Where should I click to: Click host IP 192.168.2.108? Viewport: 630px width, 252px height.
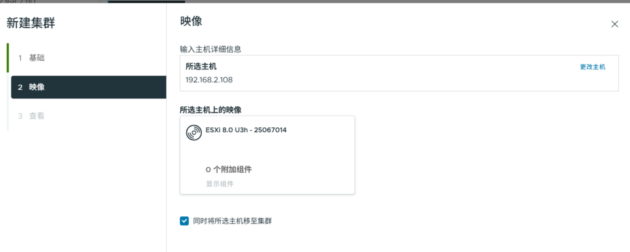pyautogui.click(x=209, y=79)
